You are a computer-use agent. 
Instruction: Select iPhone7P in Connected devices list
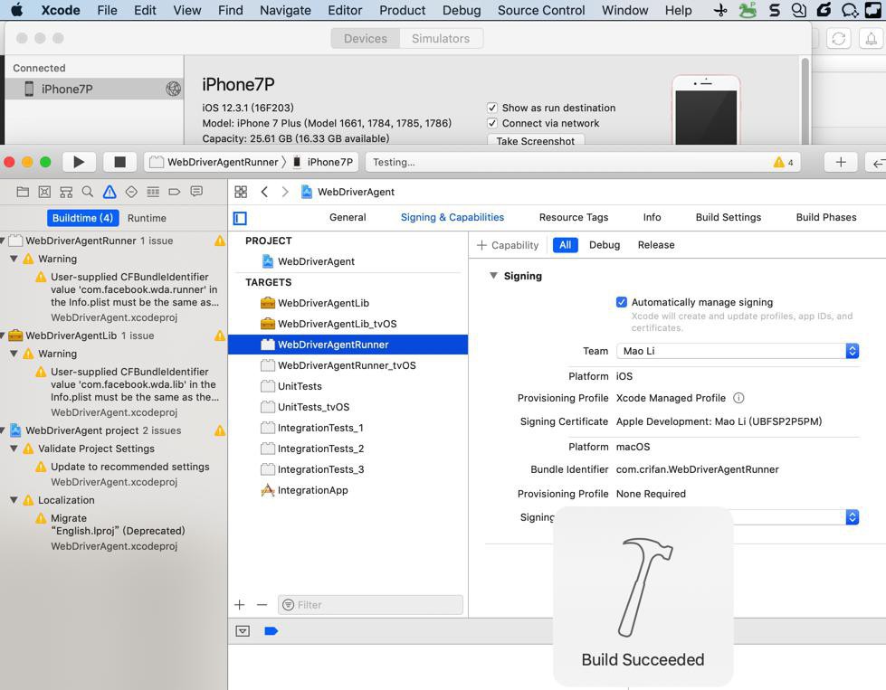click(x=94, y=89)
